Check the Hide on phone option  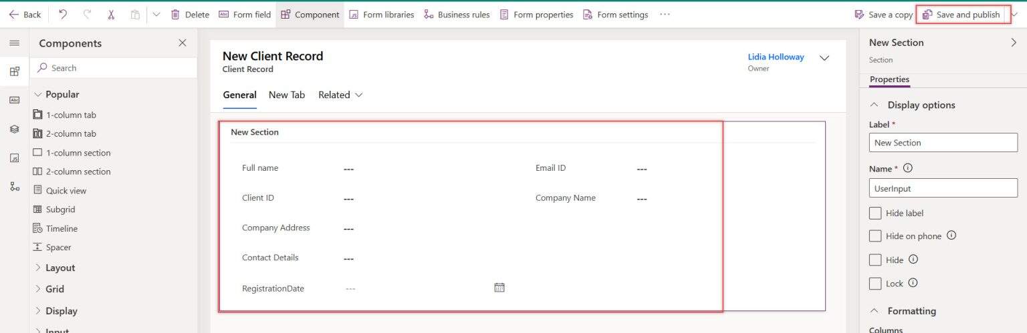pos(875,236)
